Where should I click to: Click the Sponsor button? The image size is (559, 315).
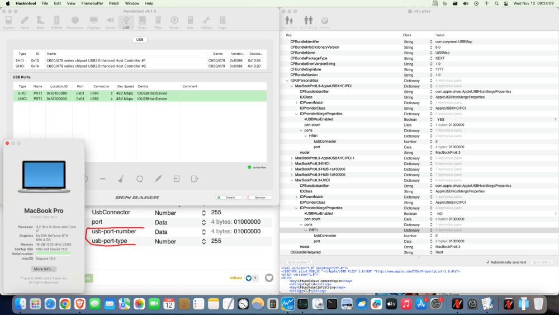258,198
